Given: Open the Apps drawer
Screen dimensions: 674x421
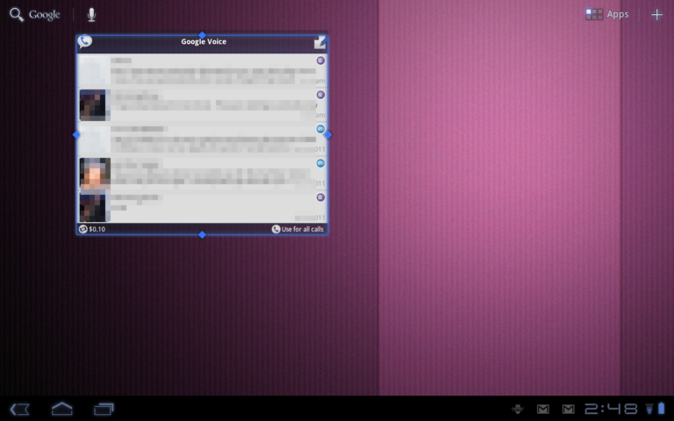Looking at the screenshot, I should 607,14.
